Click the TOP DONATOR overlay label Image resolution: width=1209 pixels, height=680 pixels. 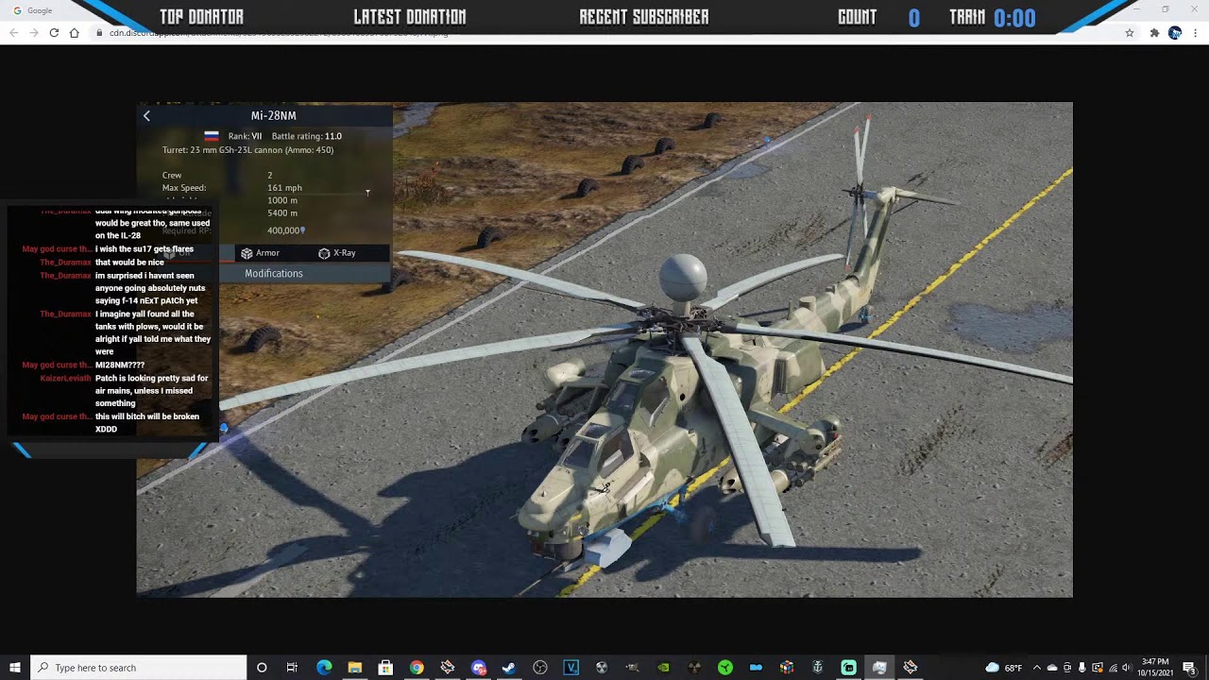coord(202,17)
